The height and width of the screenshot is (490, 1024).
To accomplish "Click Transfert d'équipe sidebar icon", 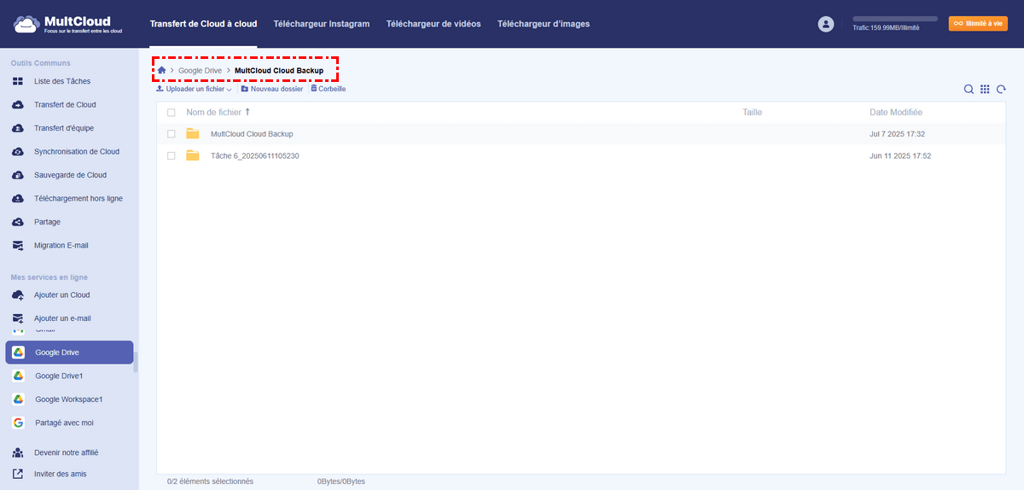I will point(18,128).
